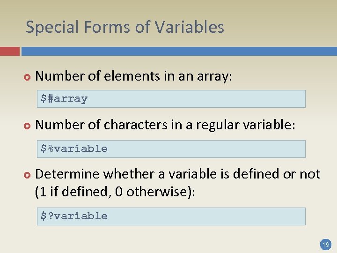Image resolution: width=337 pixels, height=253 pixels.
Task: Click the word "characters" in the second bullet
Action: [x=133, y=125]
